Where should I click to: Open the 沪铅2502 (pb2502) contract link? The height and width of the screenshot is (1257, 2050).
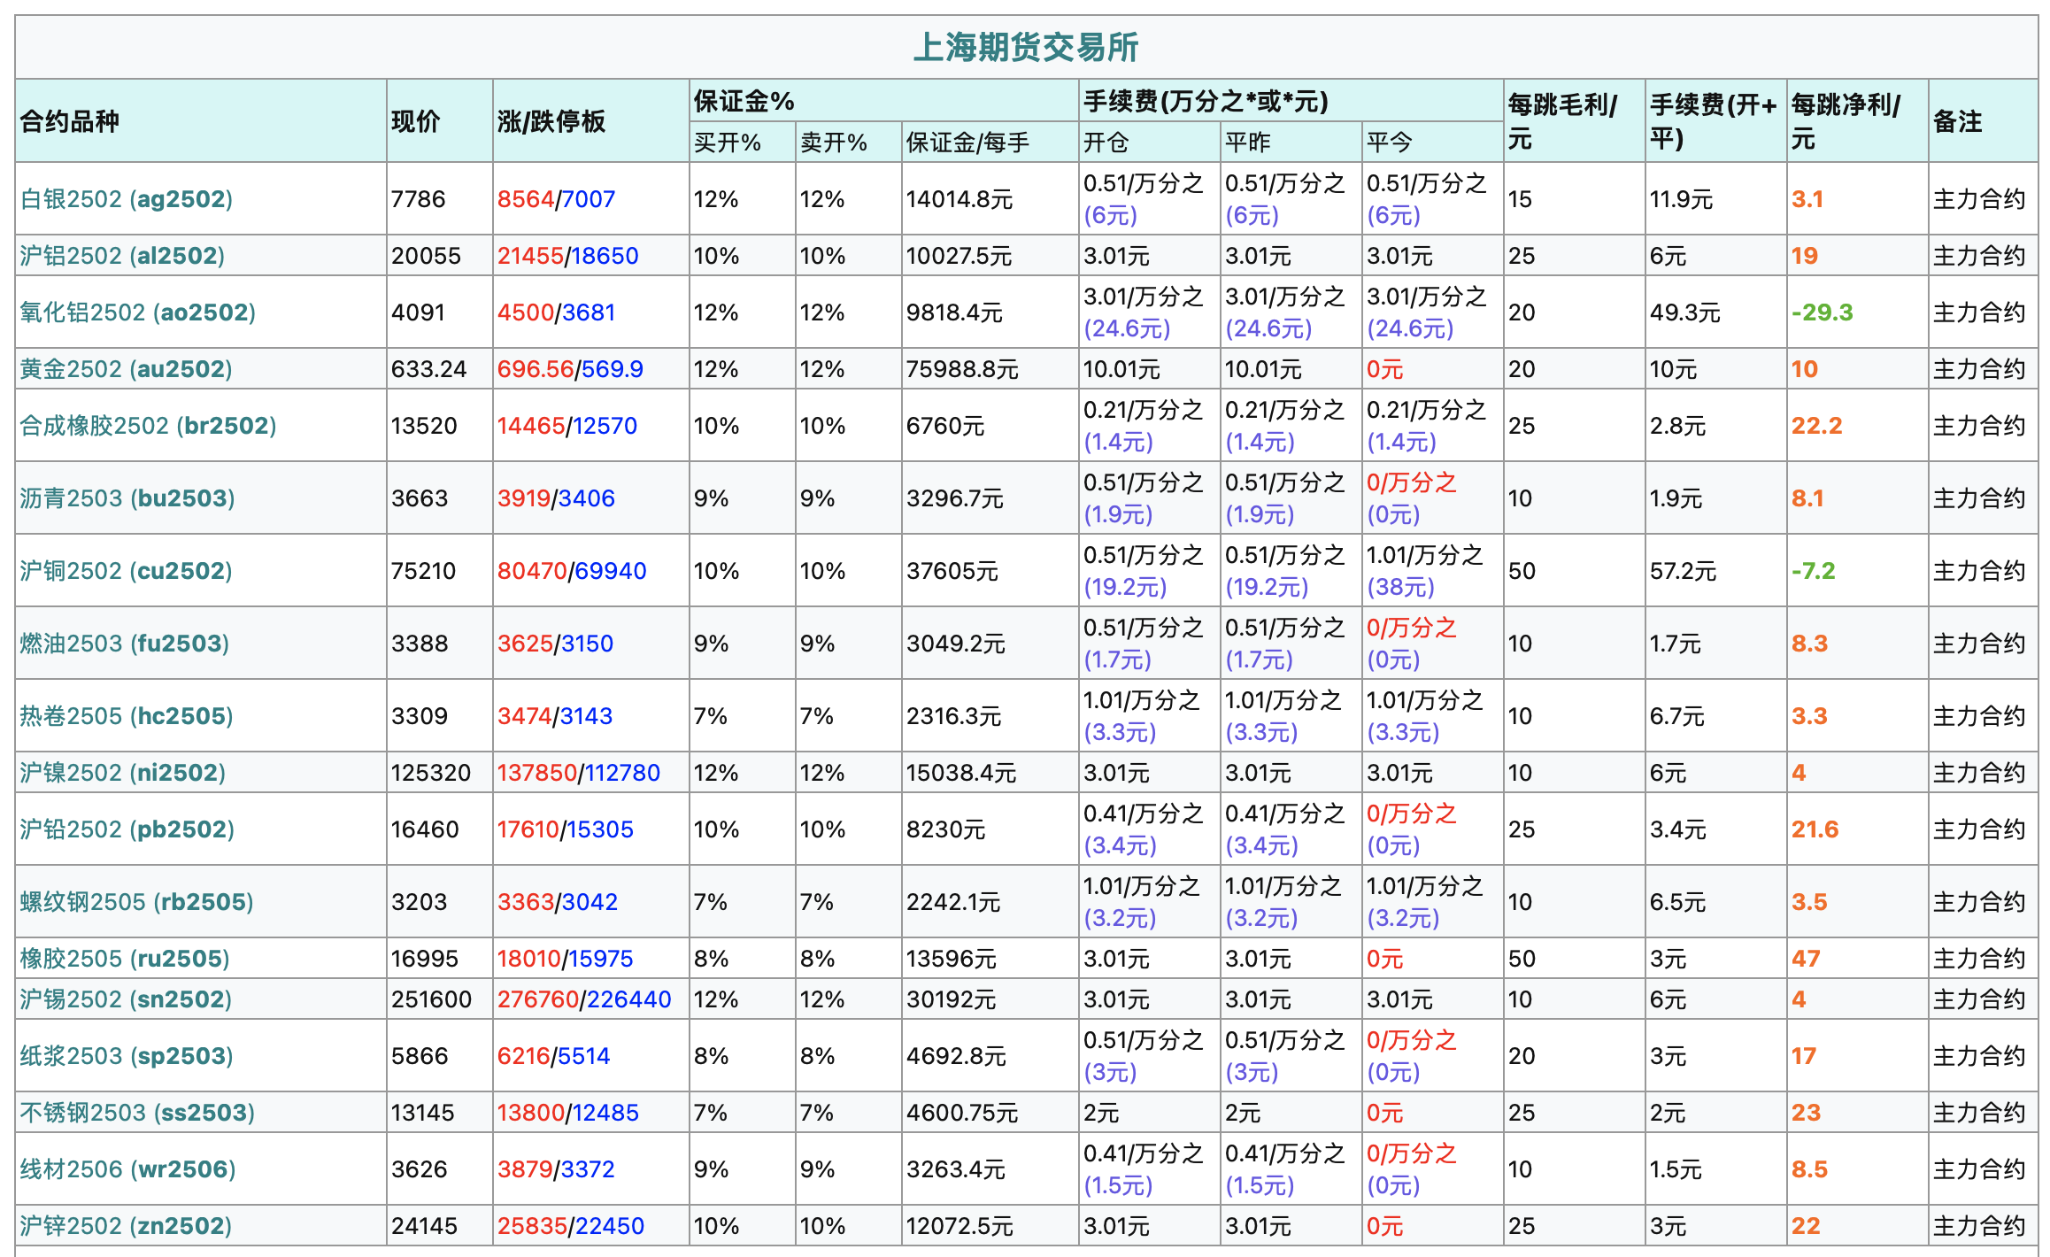127,829
